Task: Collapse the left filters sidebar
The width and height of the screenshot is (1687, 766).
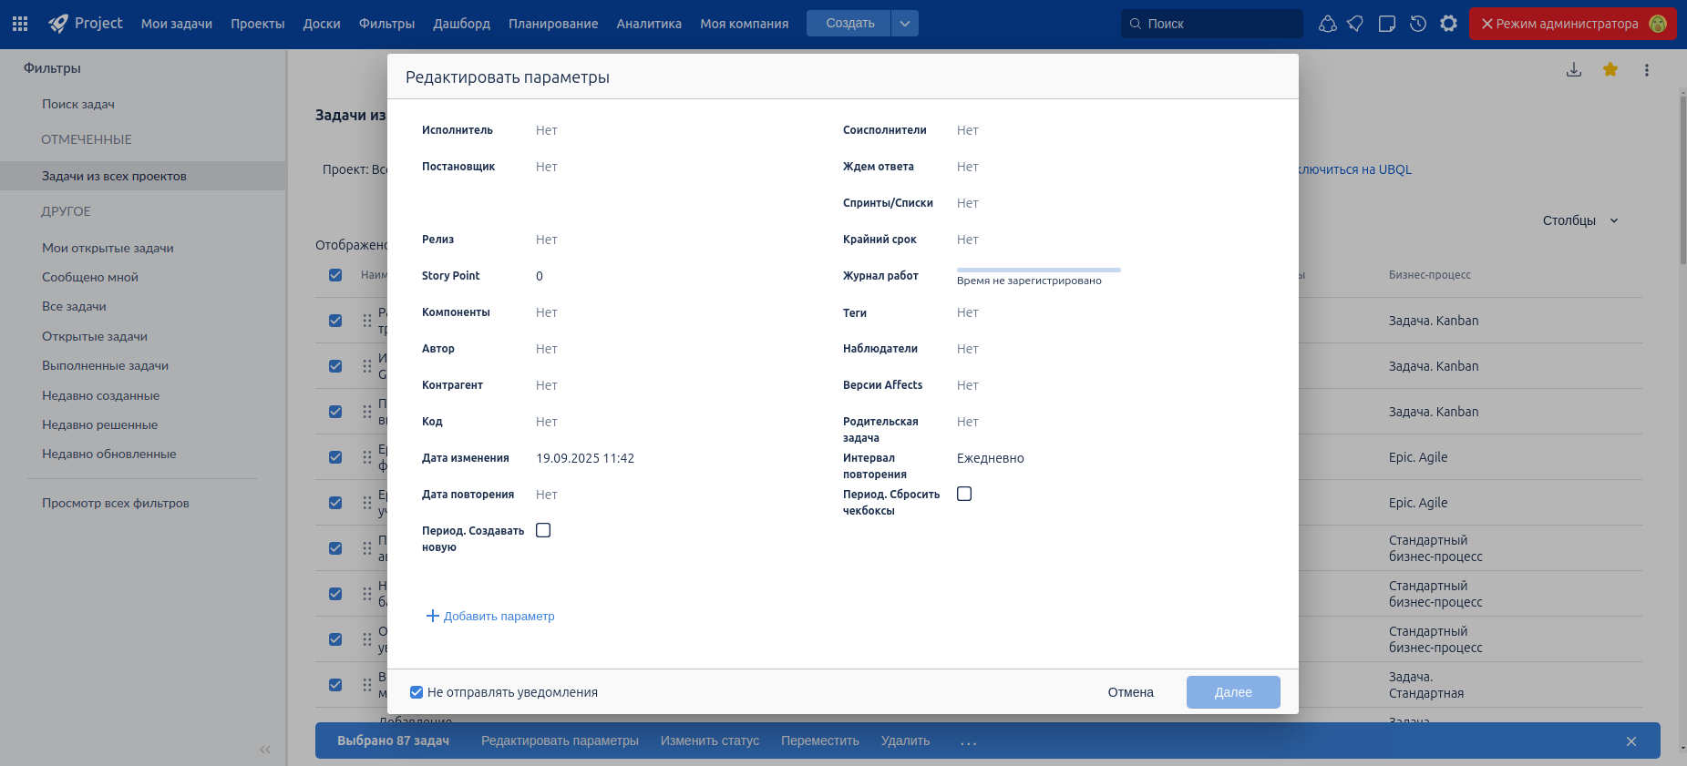Action: (x=265, y=750)
